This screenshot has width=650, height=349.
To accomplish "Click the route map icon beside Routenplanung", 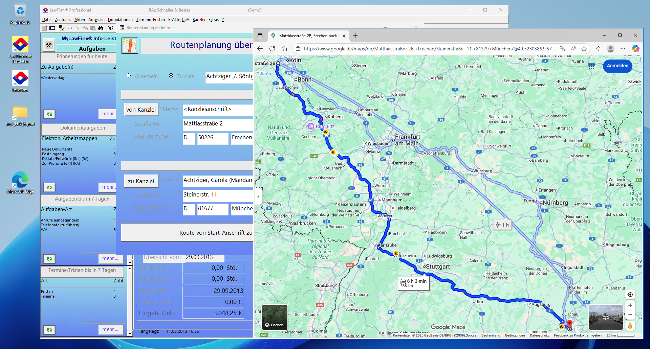I will point(130,46).
